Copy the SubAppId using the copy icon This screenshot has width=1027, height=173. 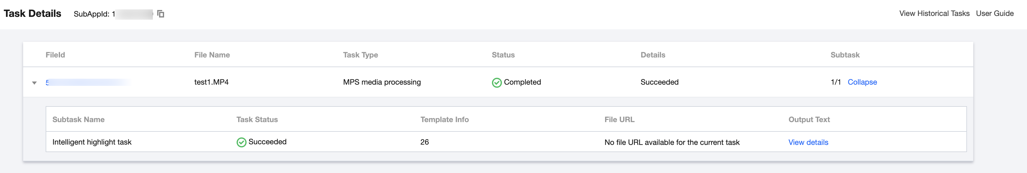click(161, 14)
